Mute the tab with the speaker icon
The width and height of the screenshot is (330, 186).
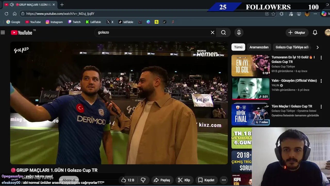click(12, 5)
